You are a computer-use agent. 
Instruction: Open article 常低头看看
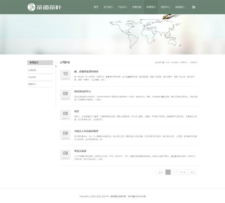(80, 151)
